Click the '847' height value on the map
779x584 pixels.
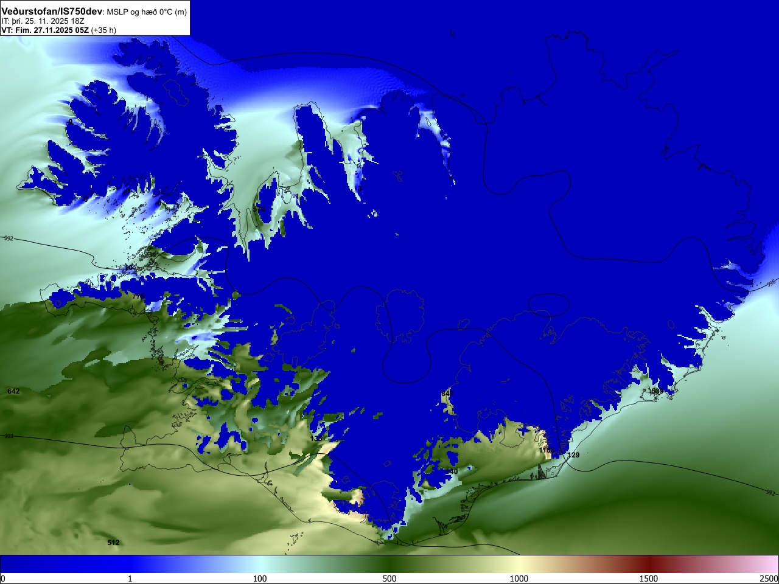[x=447, y=394]
